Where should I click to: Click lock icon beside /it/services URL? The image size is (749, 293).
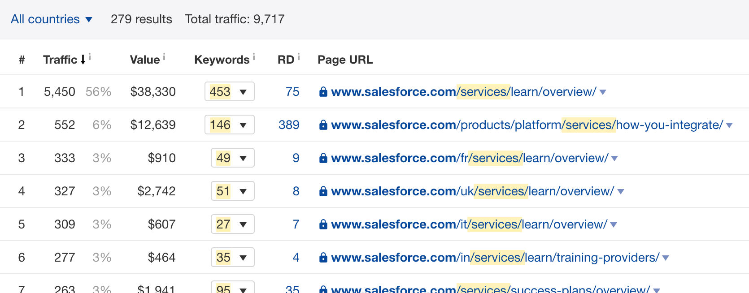(x=323, y=224)
